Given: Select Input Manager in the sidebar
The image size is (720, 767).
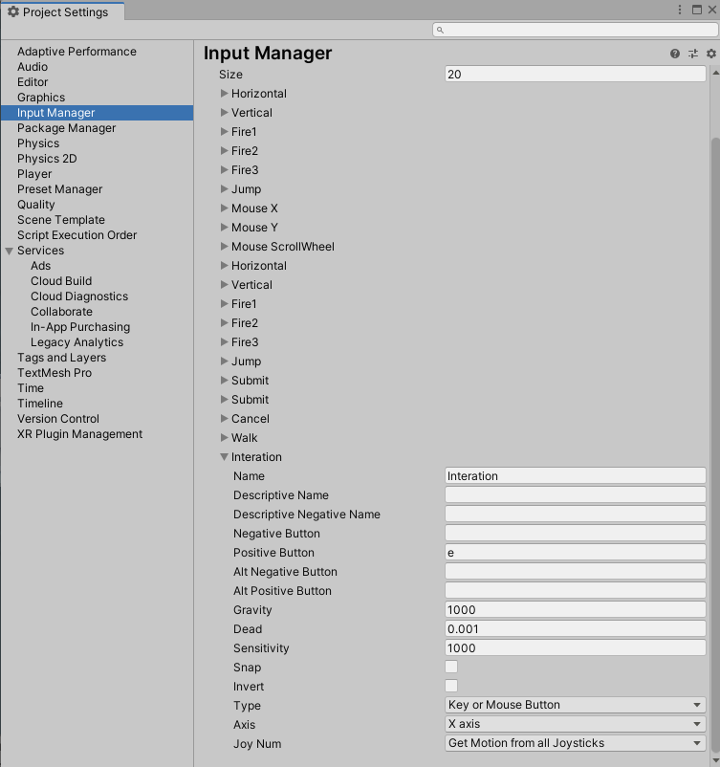Looking at the screenshot, I should (97, 113).
